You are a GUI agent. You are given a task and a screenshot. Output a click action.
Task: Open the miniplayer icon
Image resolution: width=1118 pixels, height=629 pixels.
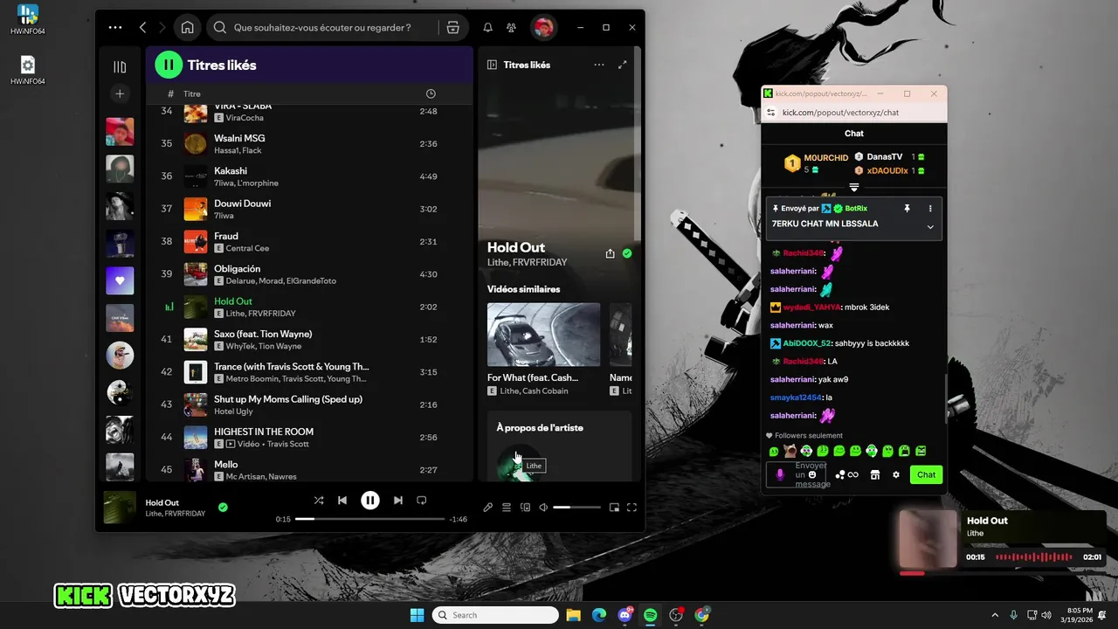pyautogui.click(x=614, y=507)
